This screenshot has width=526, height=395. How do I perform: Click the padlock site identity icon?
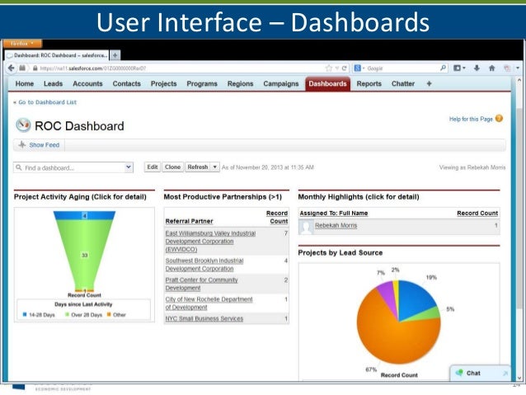click(x=35, y=68)
